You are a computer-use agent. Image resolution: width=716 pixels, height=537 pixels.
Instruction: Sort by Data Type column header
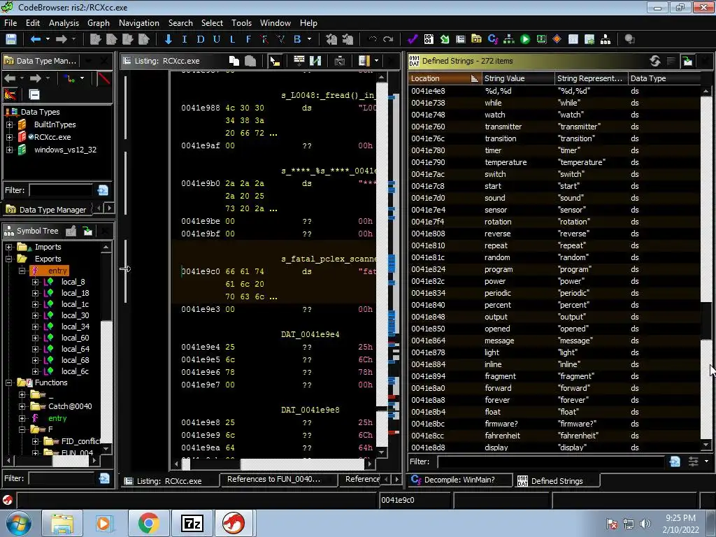[664, 78]
